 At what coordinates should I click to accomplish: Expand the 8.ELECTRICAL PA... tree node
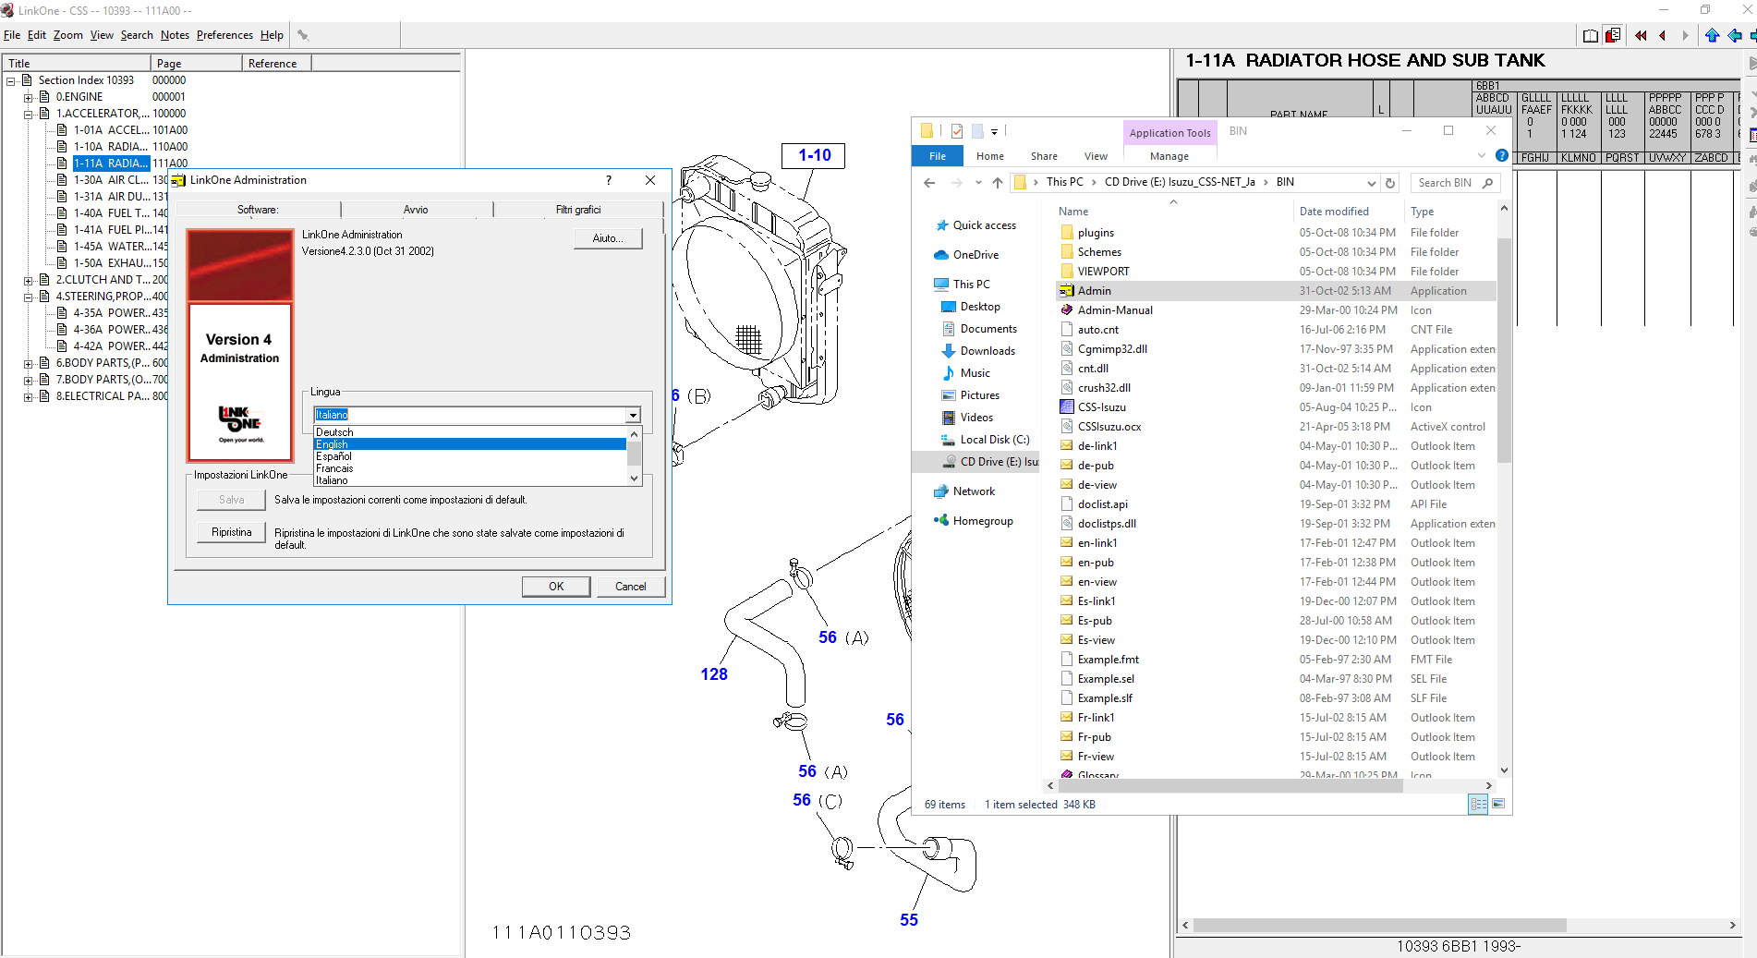click(29, 396)
